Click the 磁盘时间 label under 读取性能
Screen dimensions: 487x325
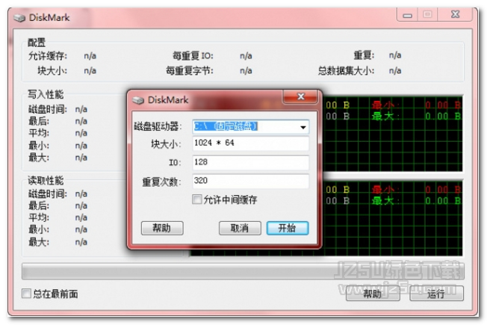(x=48, y=194)
